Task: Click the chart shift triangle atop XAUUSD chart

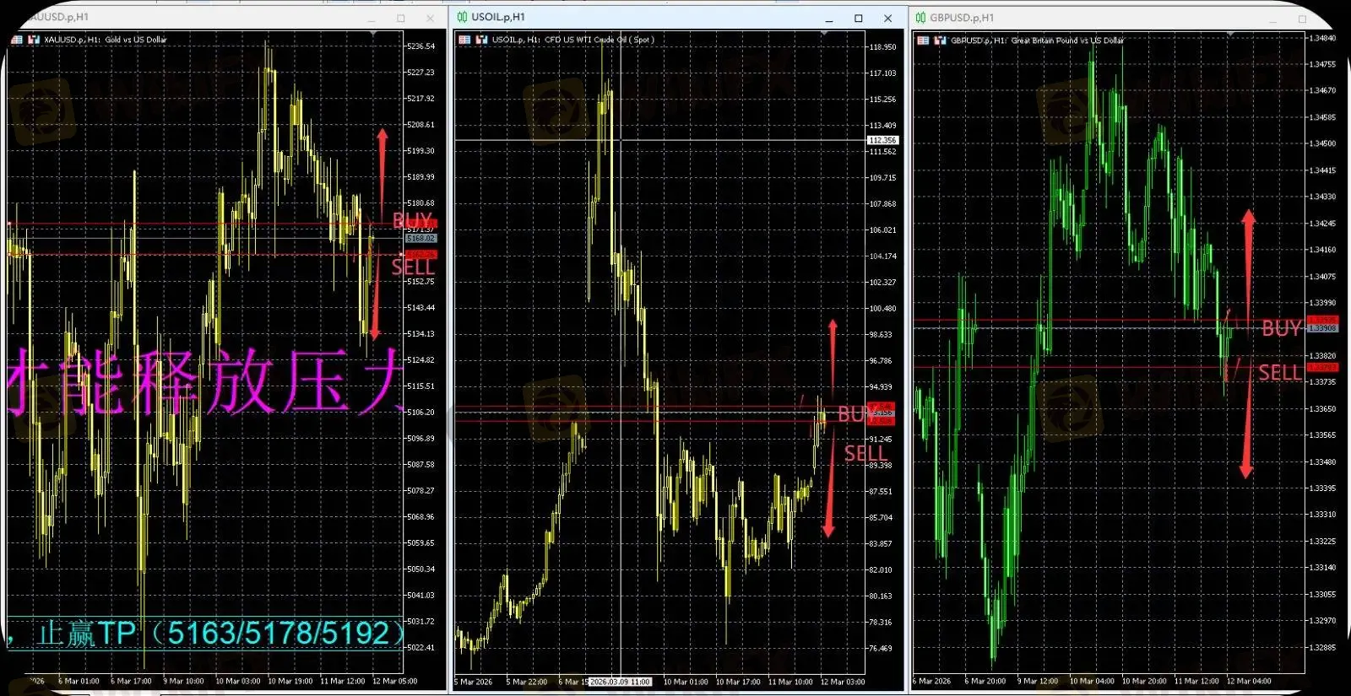Action: pyautogui.click(x=373, y=34)
